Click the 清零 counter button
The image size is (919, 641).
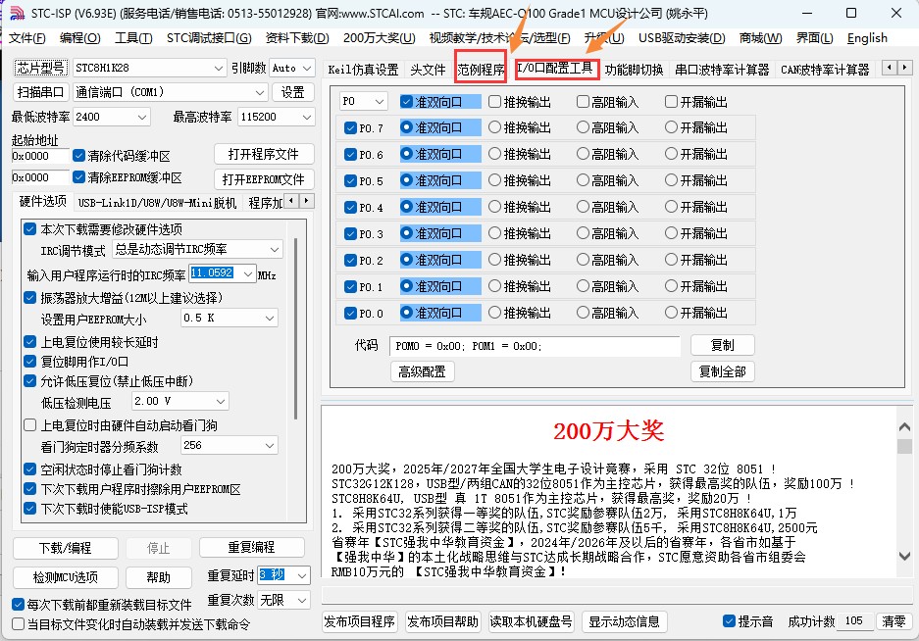click(893, 621)
